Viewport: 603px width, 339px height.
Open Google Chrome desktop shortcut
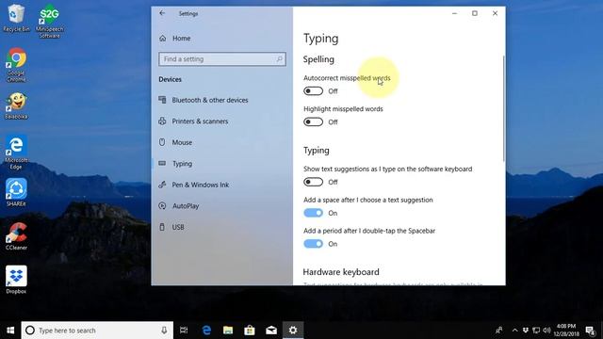click(16, 65)
